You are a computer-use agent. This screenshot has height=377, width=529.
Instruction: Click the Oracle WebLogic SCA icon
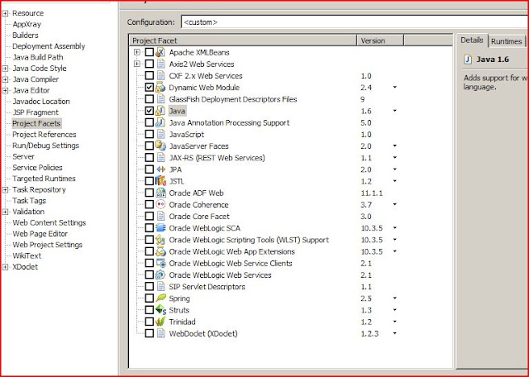160,228
